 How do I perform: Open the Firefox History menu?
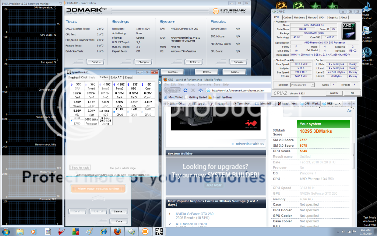tap(191, 84)
